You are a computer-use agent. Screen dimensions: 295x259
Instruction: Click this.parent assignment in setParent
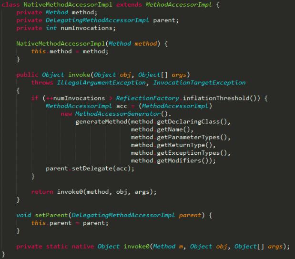click(70, 223)
